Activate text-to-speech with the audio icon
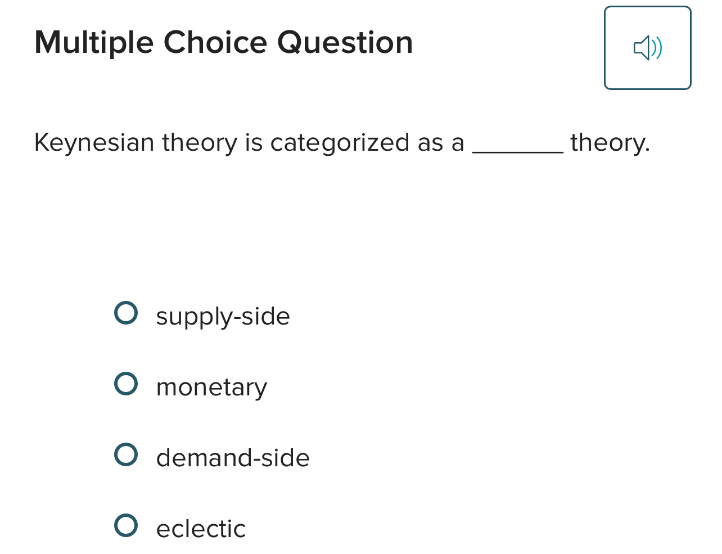 point(648,47)
